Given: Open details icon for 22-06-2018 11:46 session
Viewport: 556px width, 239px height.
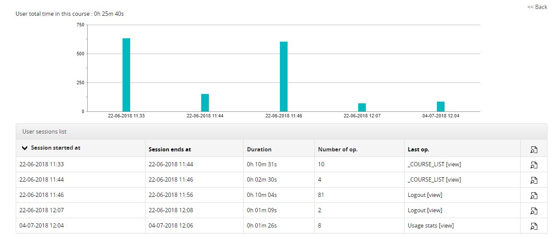Looking at the screenshot, I should pyautogui.click(x=533, y=196).
